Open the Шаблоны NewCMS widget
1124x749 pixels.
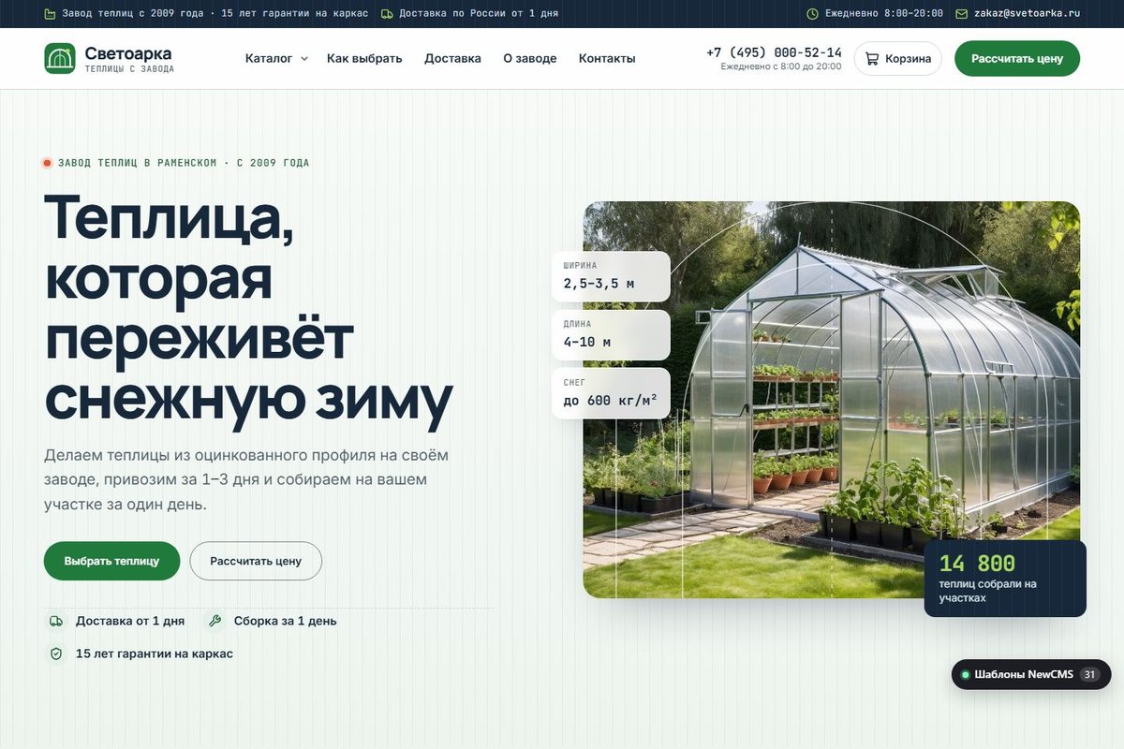point(1031,674)
